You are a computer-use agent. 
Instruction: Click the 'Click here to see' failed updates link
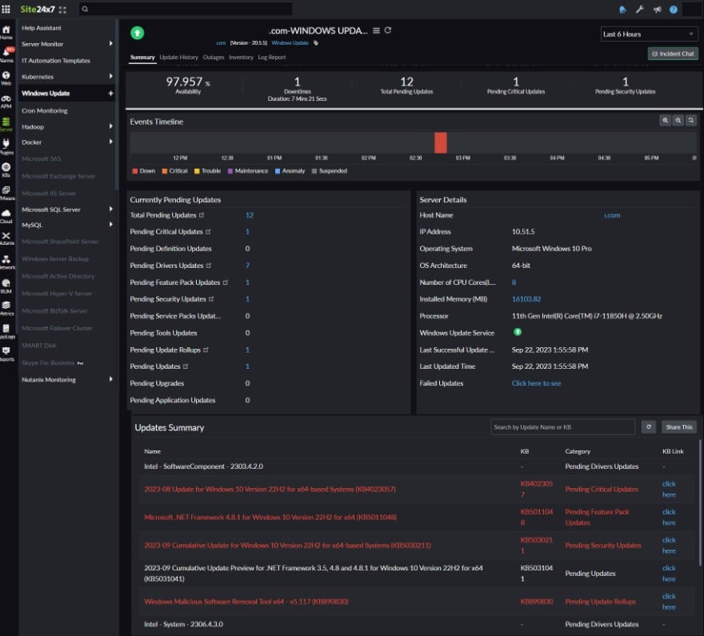click(x=536, y=383)
